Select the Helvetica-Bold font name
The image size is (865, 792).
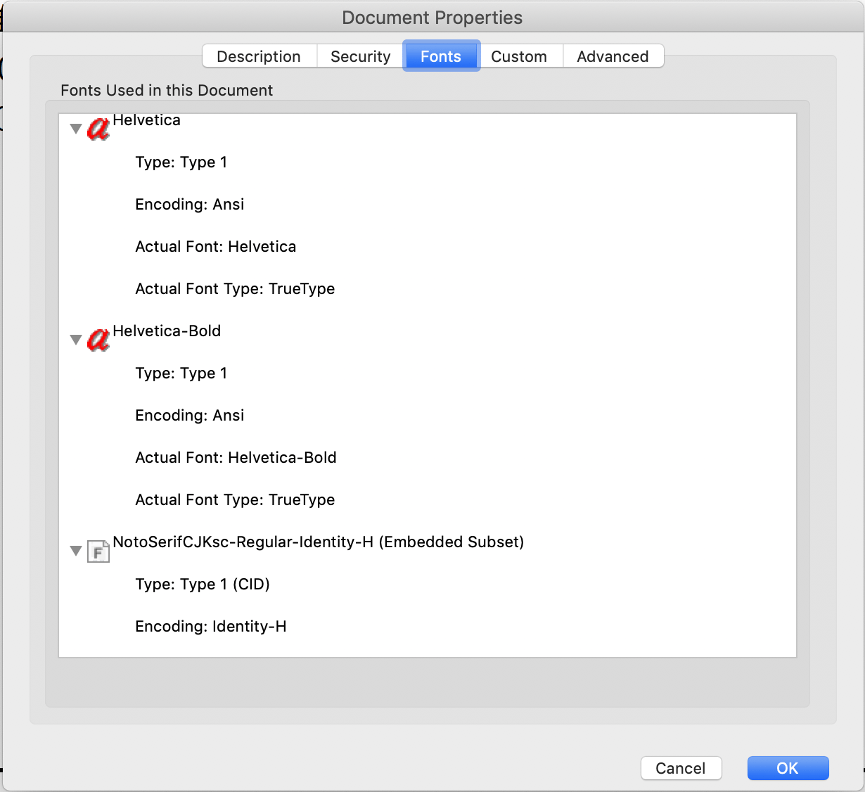click(167, 331)
